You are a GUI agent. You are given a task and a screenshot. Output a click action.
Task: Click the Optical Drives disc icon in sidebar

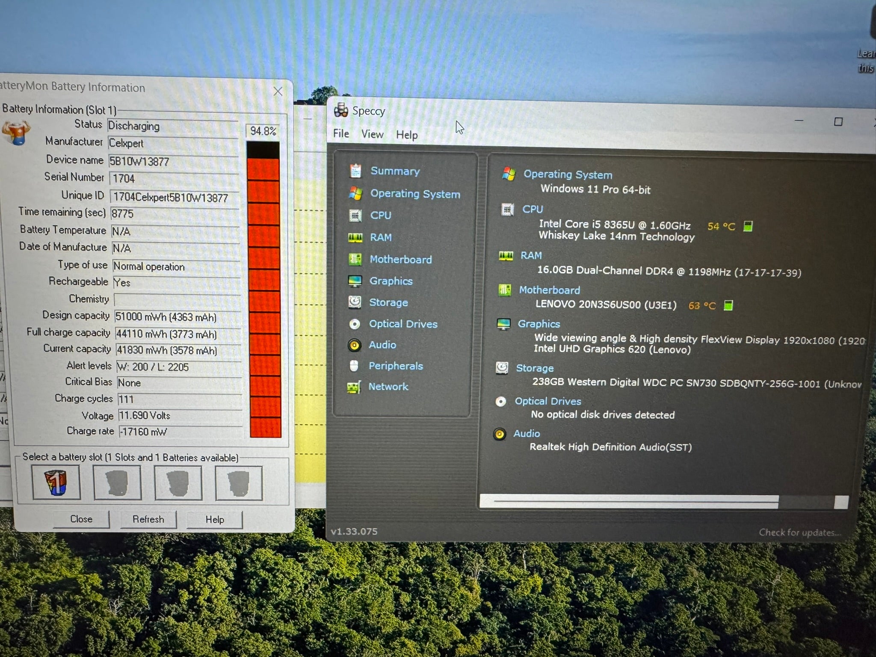tap(355, 324)
